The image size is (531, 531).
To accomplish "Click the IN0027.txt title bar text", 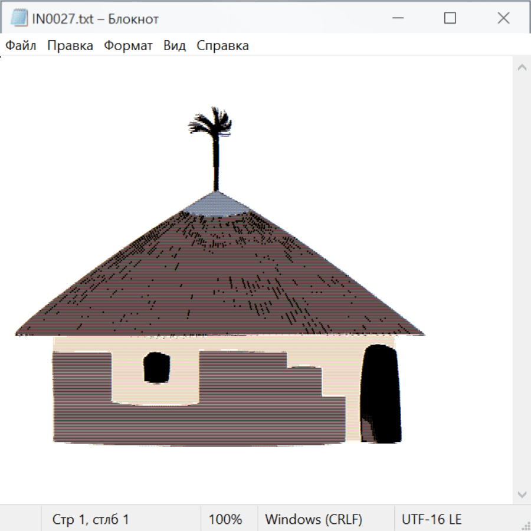I will tap(95, 19).
